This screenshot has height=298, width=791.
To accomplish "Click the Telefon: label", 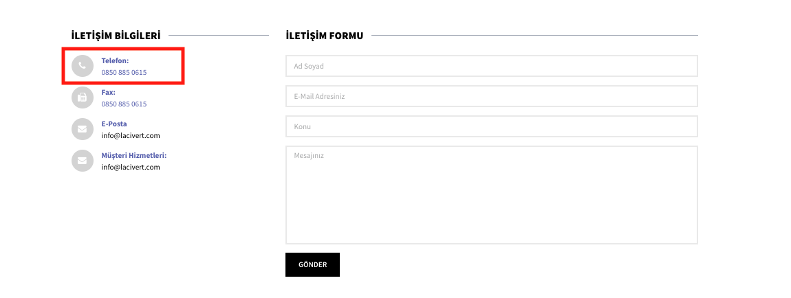I will [x=115, y=61].
